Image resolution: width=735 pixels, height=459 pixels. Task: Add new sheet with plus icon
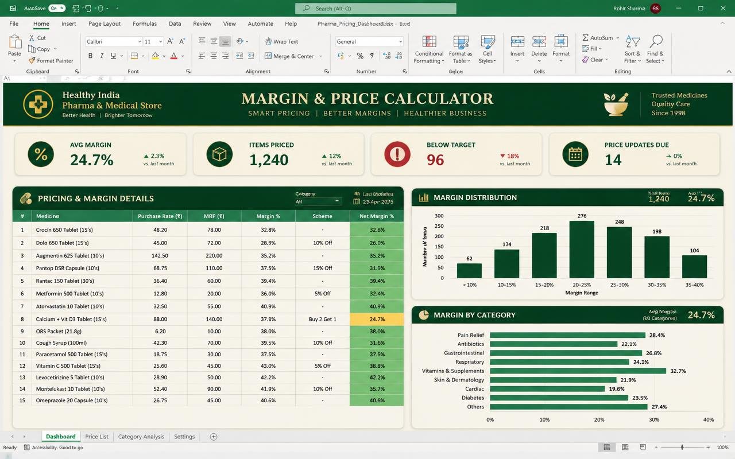click(x=214, y=437)
